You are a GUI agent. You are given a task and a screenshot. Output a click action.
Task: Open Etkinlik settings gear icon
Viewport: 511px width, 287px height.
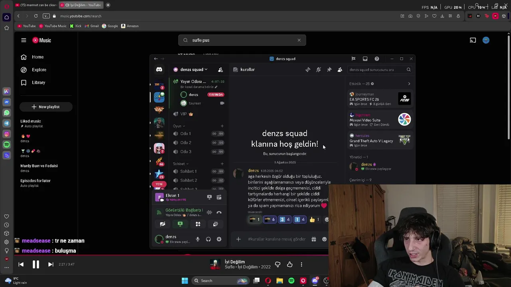[372, 84]
